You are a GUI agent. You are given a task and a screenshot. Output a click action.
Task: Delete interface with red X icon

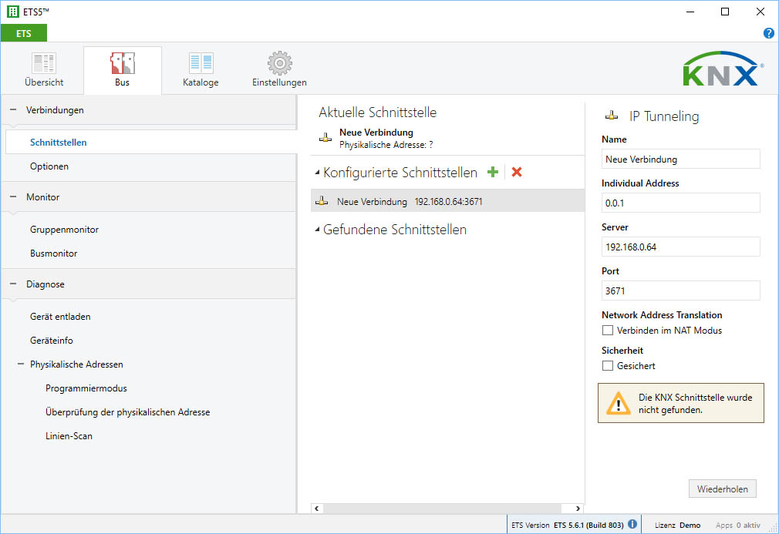517,172
